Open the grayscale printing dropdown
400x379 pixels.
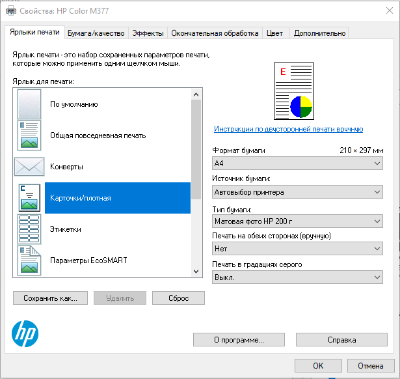coord(297,277)
